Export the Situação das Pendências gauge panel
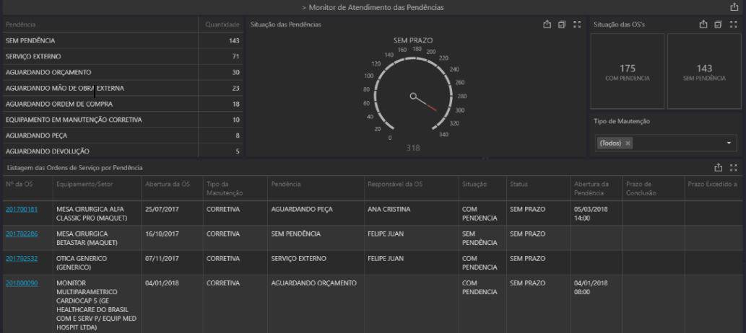This screenshot has height=333, width=746. tap(547, 25)
